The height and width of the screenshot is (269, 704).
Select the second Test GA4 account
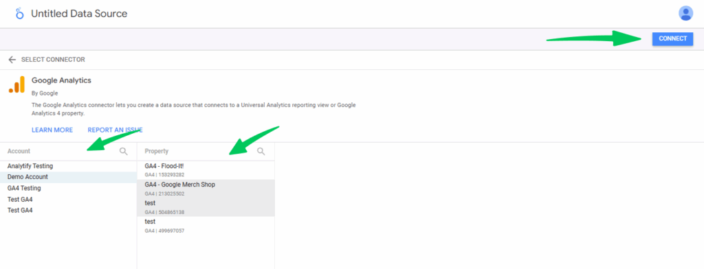point(68,210)
